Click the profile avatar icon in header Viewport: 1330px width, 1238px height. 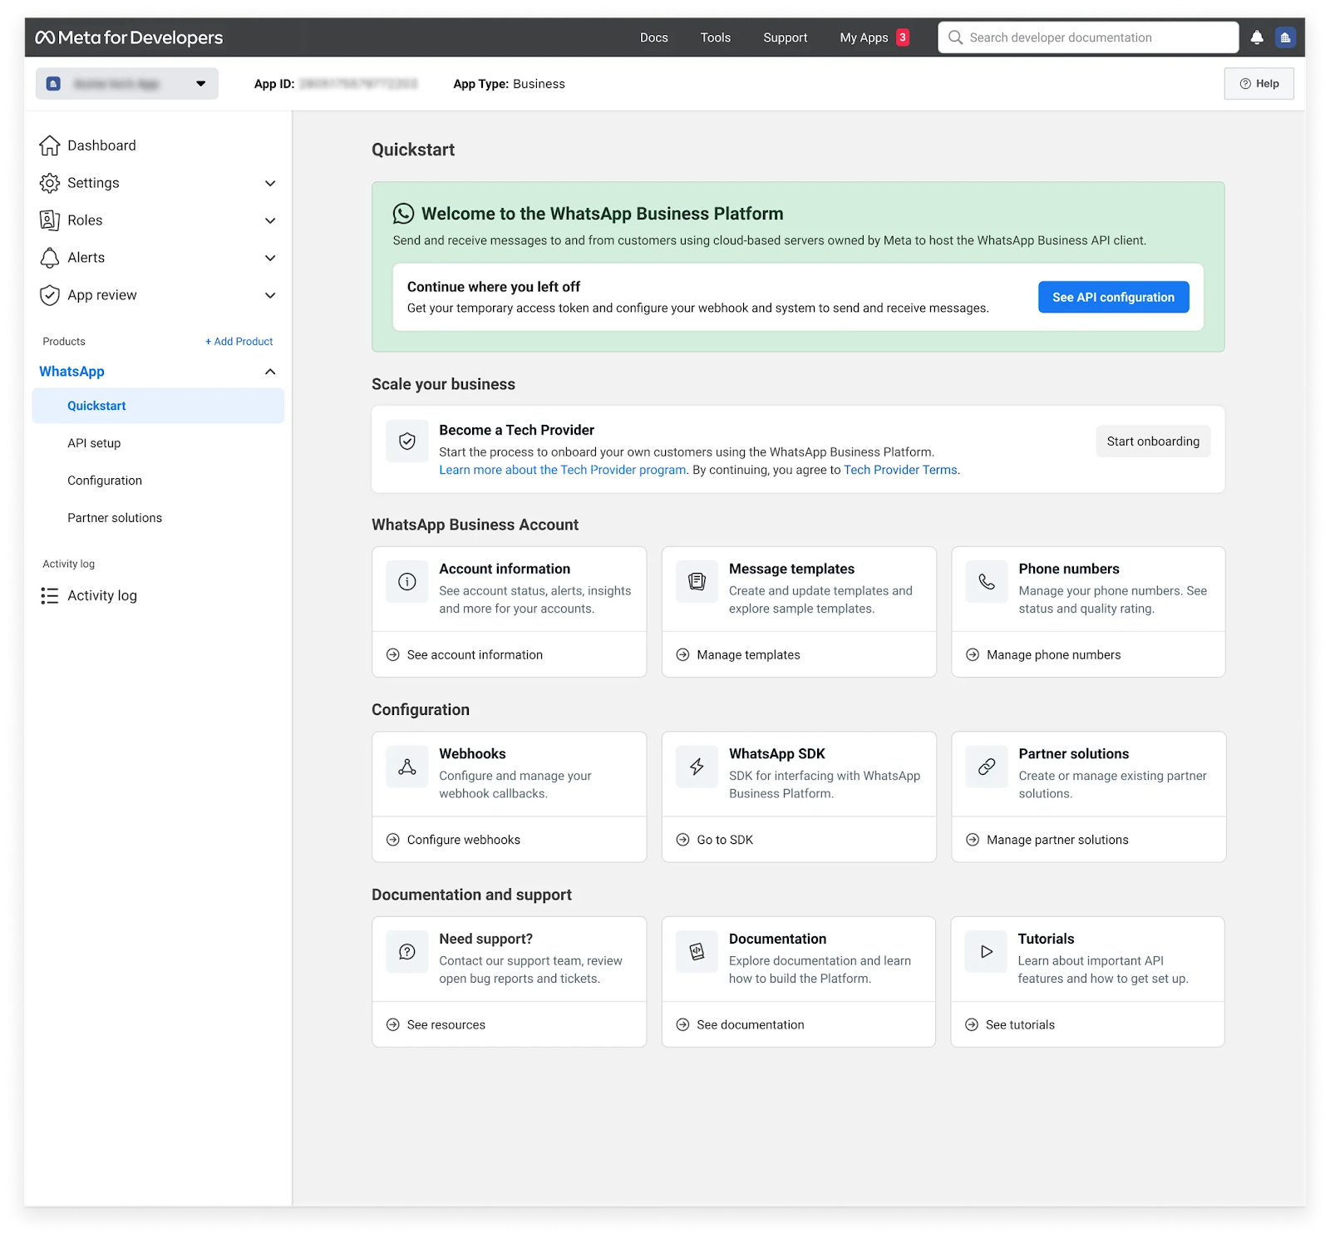click(1285, 37)
